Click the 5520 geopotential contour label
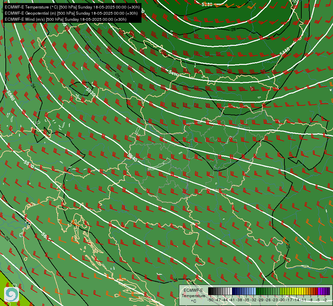Viewport: 333px width, 306px height. pyautogui.click(x=91, y=92)
